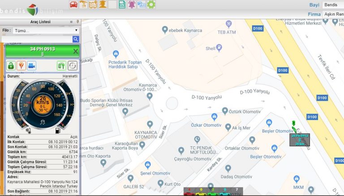
Task: Open the orange driver person icon
Action: pos(103,4)
